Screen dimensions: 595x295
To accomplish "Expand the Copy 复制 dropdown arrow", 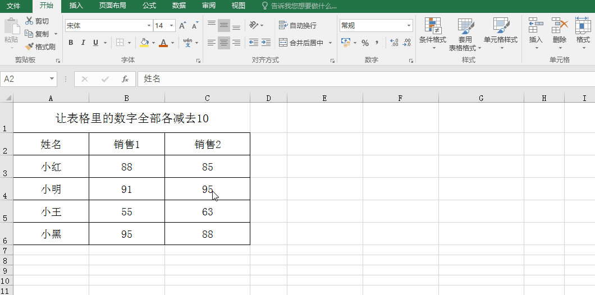I will point(56,34).
